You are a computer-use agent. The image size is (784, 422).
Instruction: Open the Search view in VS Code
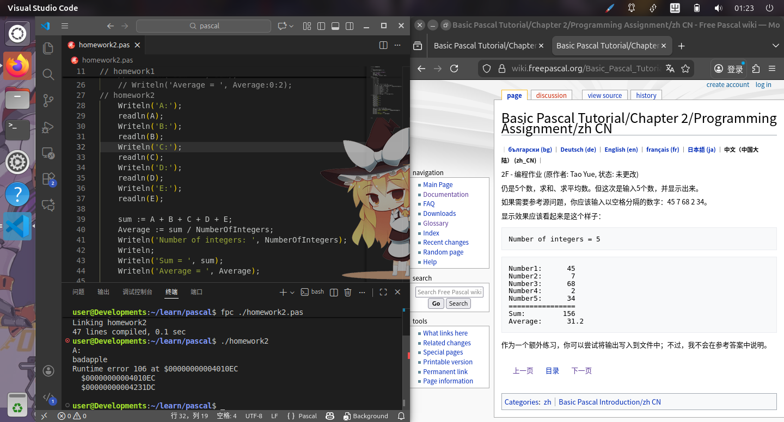[x=48, y=75]
